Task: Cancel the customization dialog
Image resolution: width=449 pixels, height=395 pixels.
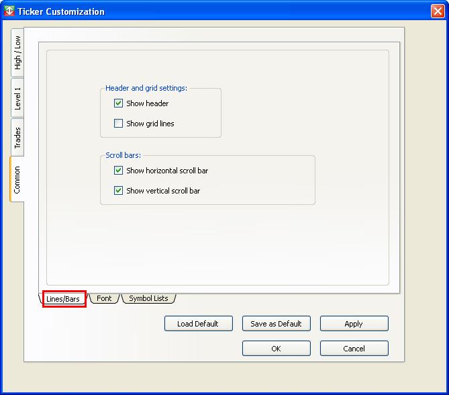Action: (x=354, y=349)
